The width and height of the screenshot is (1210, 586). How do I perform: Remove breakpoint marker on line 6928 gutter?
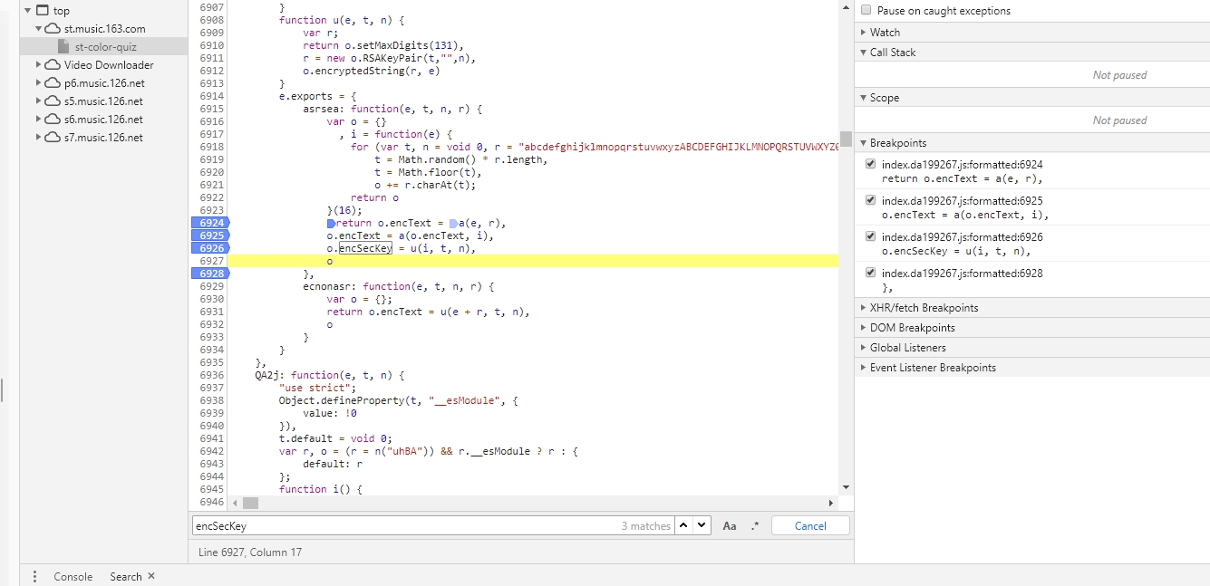point(209,274)
